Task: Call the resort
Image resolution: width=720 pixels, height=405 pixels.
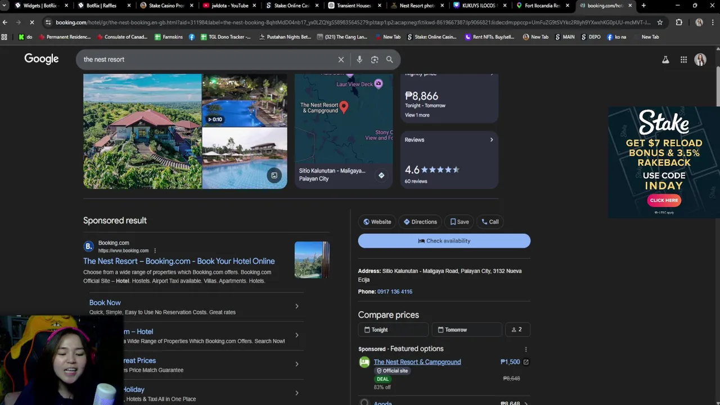Action: pos(490,222)
